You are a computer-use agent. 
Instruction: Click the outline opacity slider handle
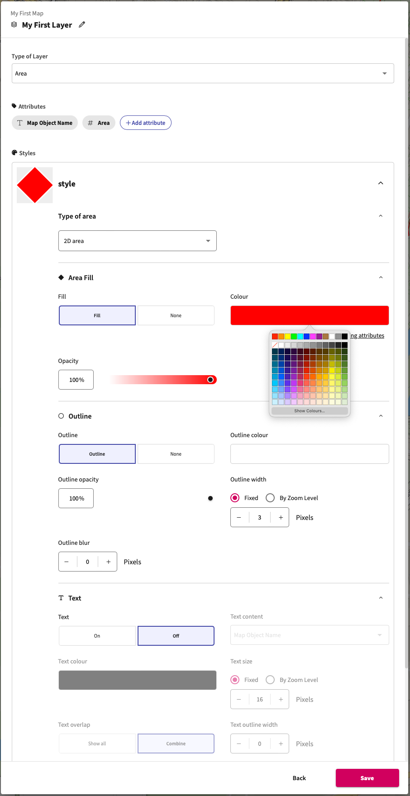point(210,498)
